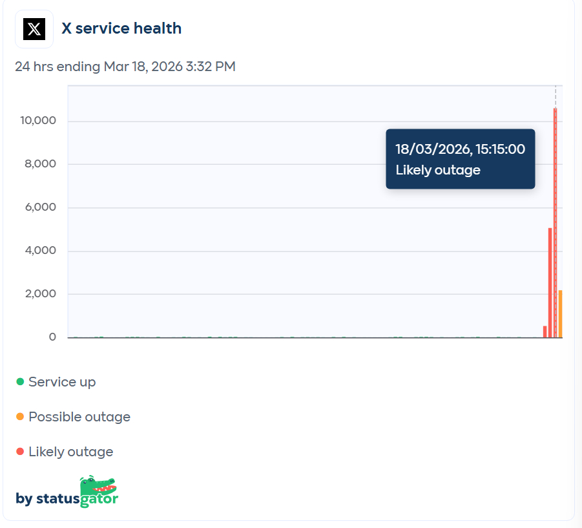Click the 24 hrs ending timestamp label
Image resolution: width=582 pixels, height=528 pixels.
click(x=125, y=67)
